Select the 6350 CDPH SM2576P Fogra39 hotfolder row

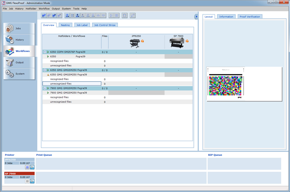[117, 52]
